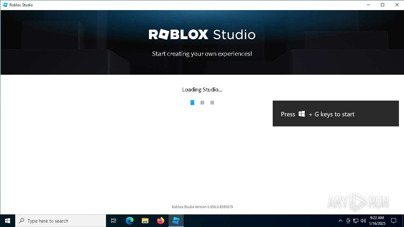Open the network status tray icon
This screenshot has height=227, width=404.
356,221
